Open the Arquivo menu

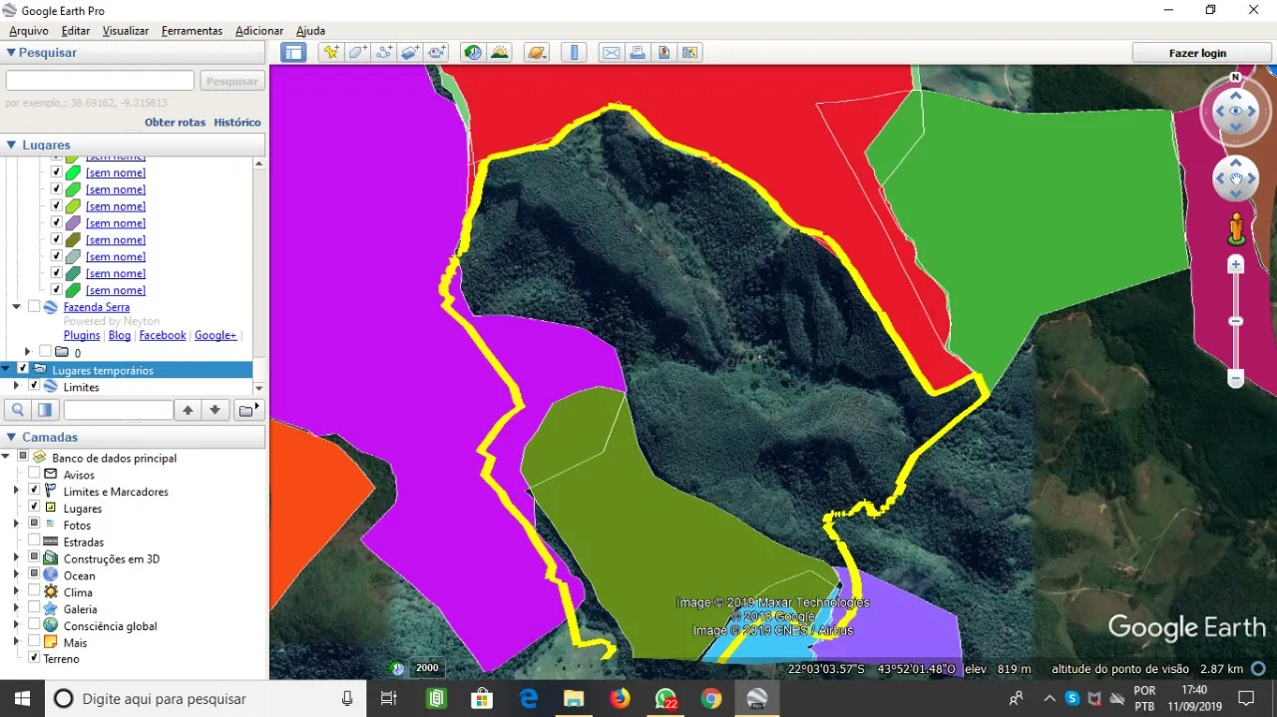(x=28, y=31)
